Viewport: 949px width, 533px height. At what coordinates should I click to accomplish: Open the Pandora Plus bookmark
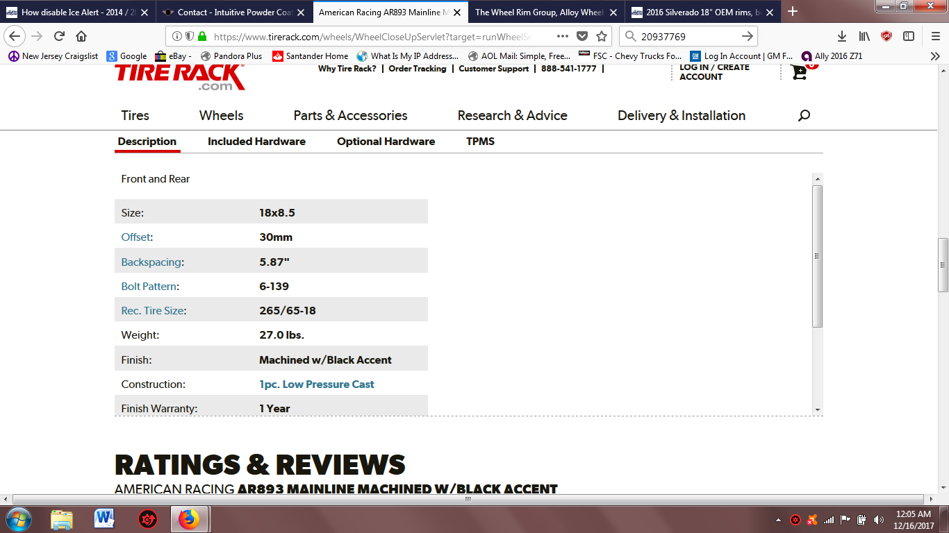(231, 56)
